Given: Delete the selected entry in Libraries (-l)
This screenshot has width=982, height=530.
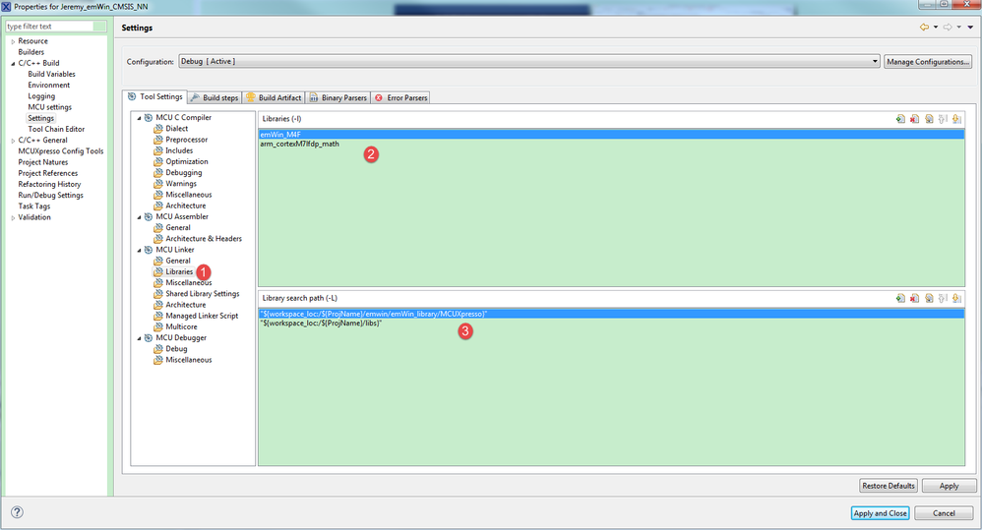Looking at the screenshot, I should click(x=915, y=119).
